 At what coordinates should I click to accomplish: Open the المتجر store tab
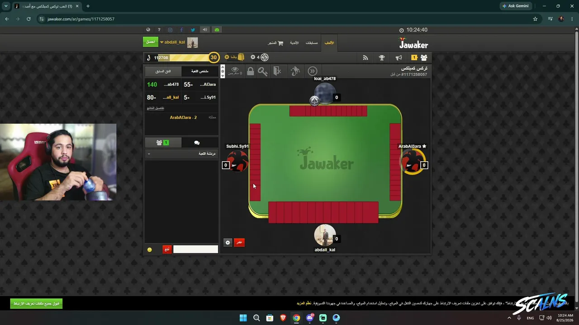coord(275,43)
